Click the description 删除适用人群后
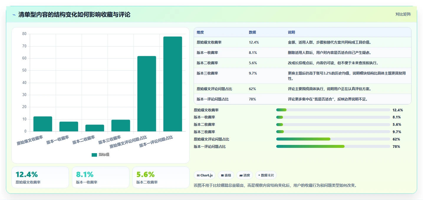This screenshot has height=200, width=423. [330, 53]
